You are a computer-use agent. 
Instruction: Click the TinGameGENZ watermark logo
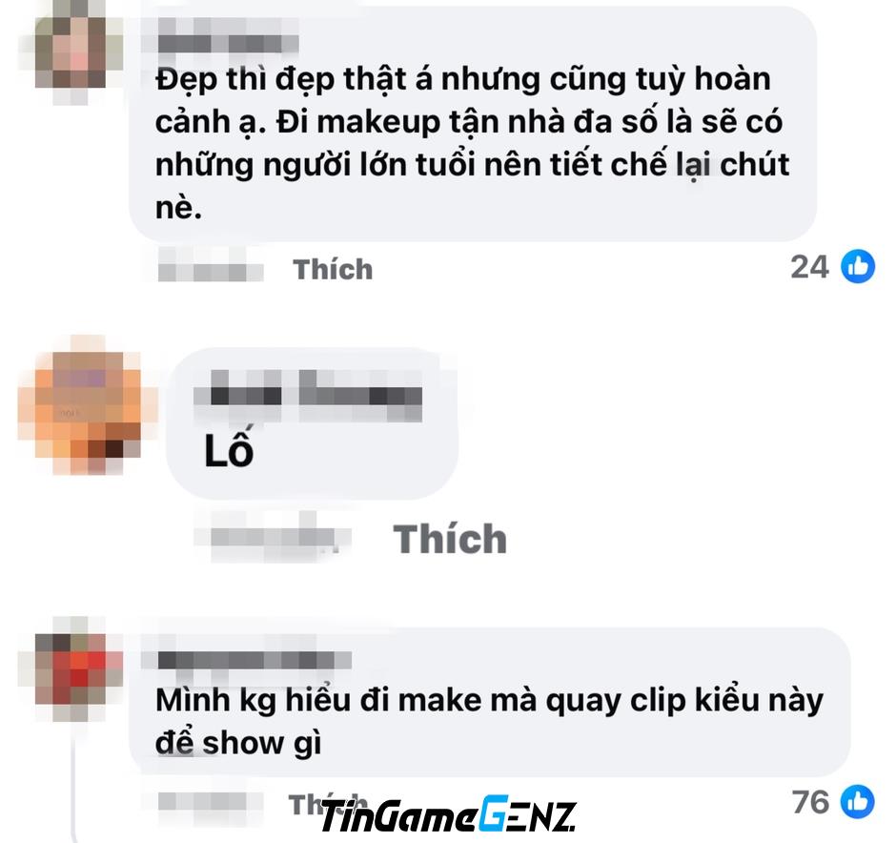point(448,814)
